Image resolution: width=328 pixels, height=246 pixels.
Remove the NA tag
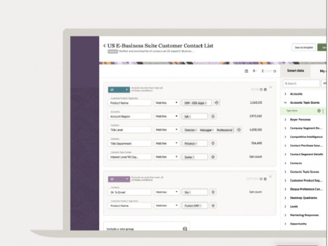[190, 117]
